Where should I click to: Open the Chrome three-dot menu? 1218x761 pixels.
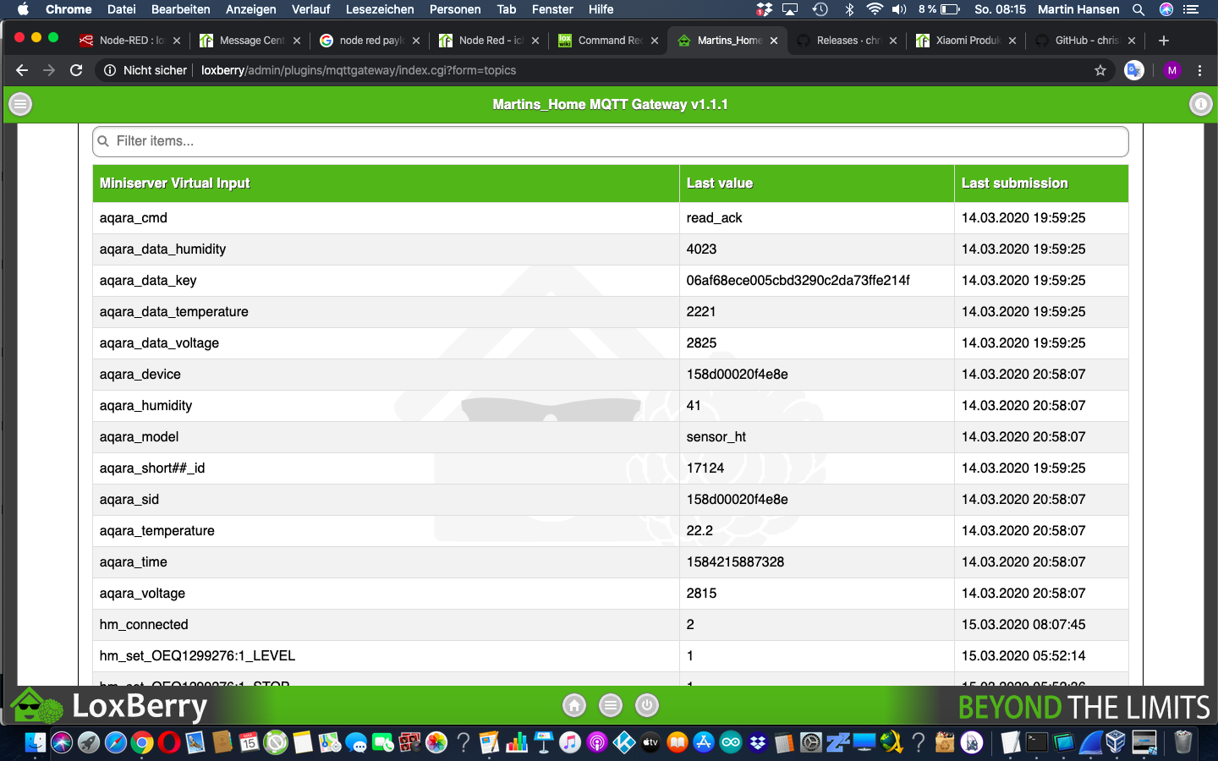click(1200, 70)
